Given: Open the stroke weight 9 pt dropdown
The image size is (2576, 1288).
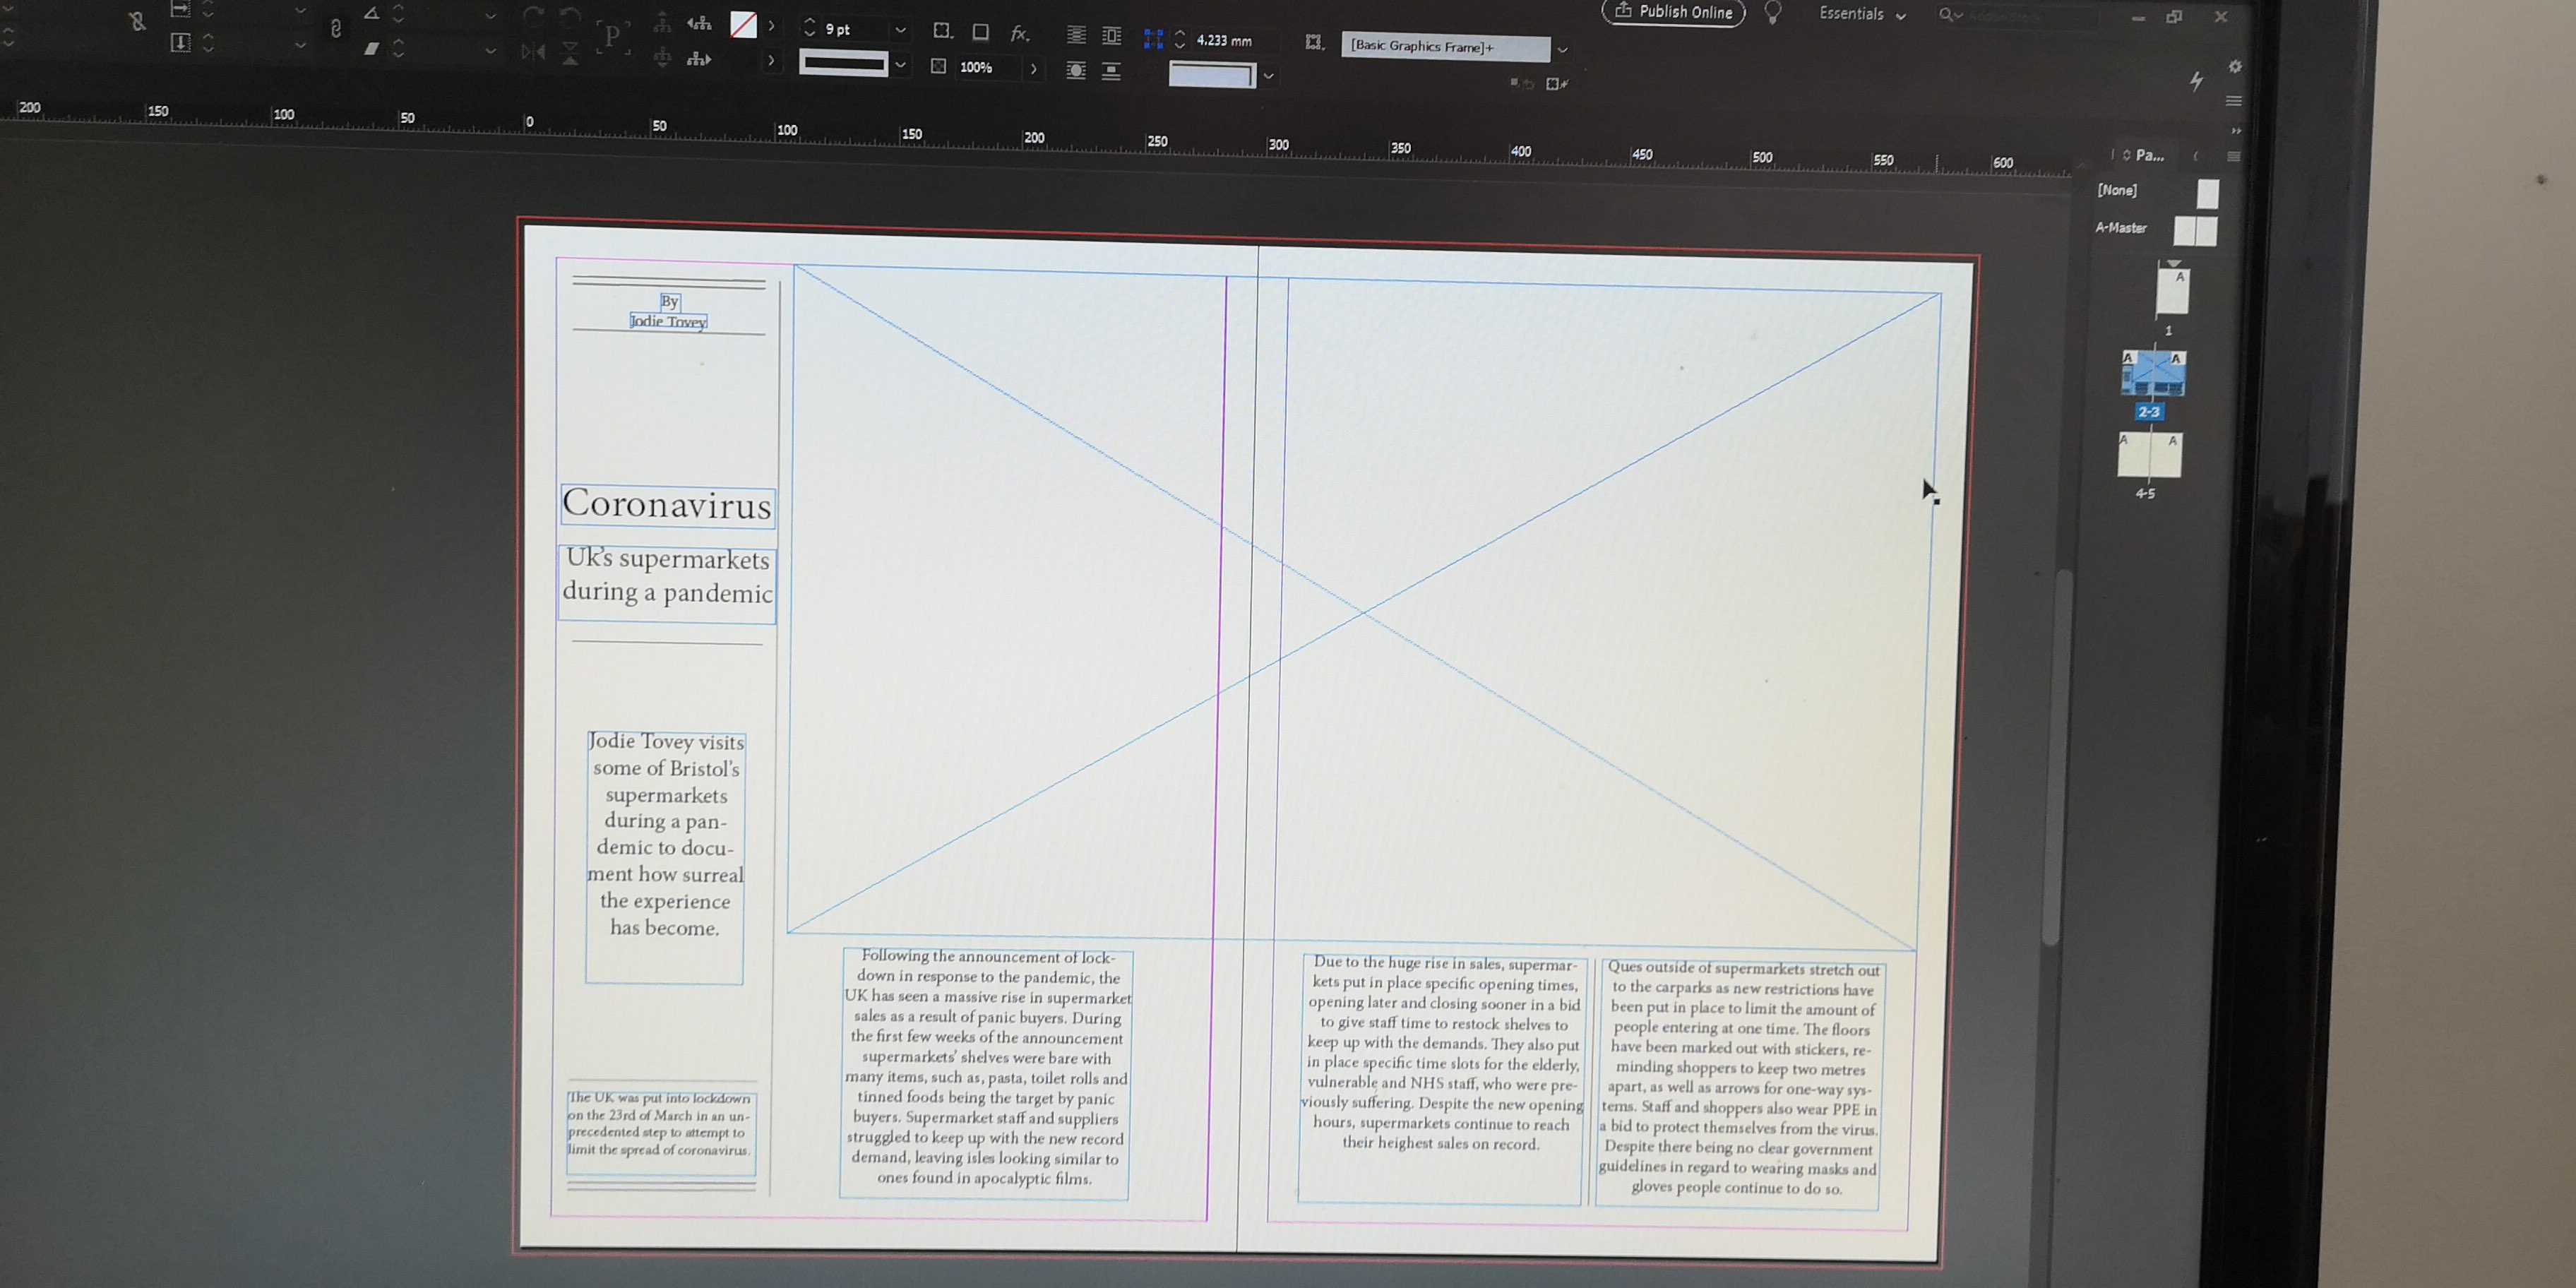Looking at the screenshot, I should [900, 30].
